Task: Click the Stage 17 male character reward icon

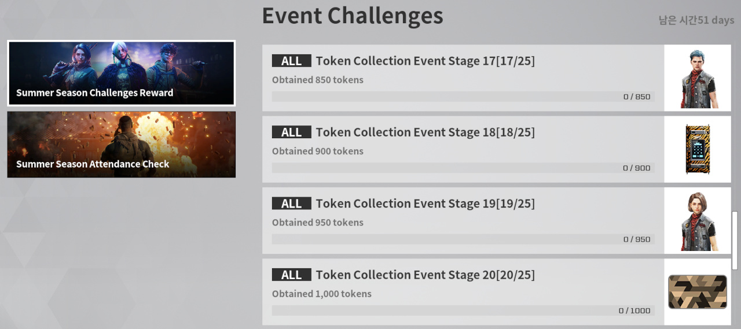Action: click(698, 78)
